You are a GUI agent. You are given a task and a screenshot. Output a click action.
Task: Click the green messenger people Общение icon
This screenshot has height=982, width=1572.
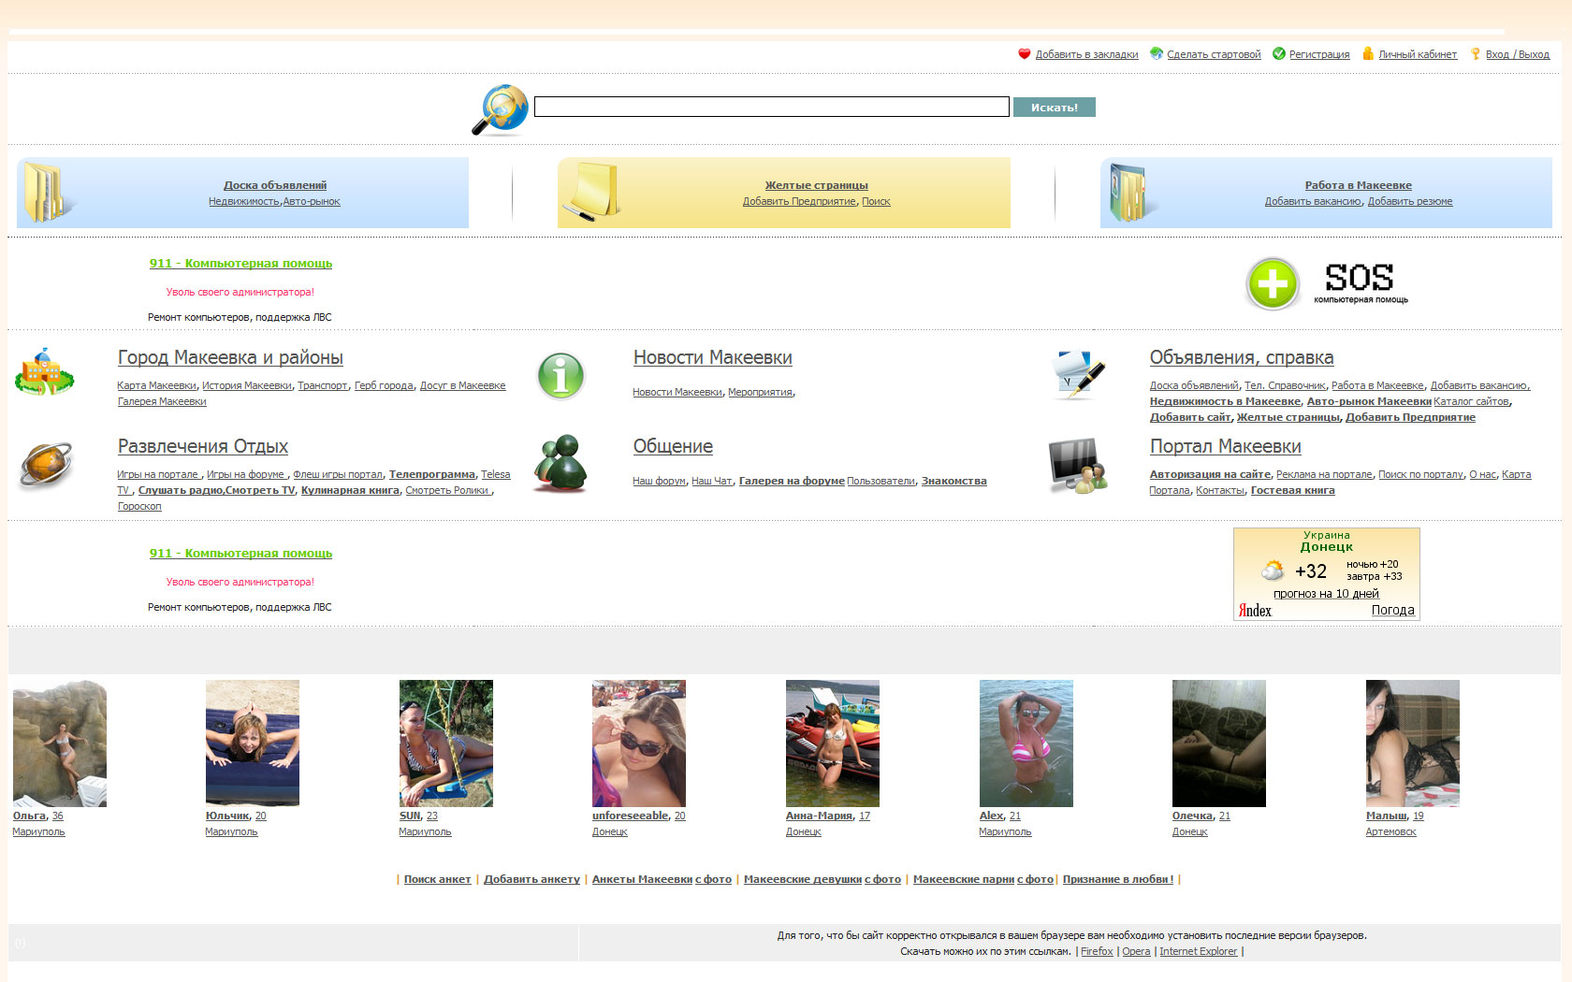click(x=560, y=464)
